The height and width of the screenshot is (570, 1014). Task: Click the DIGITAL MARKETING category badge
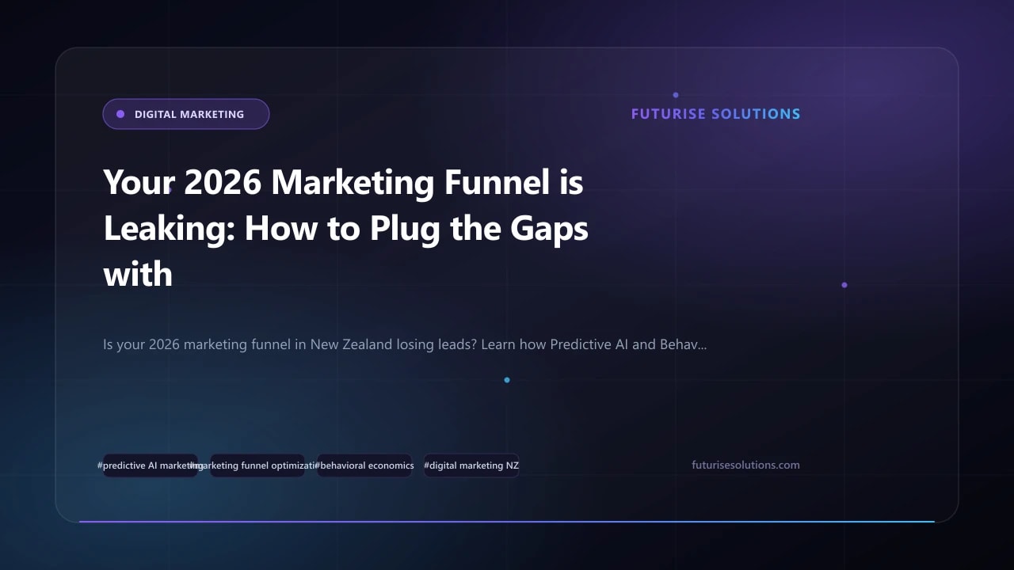pyautogui.click(x=186, y=114)
